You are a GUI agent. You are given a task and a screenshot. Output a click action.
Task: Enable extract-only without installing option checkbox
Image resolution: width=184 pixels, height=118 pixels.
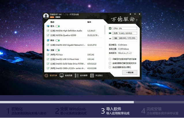tap(110, 59)
